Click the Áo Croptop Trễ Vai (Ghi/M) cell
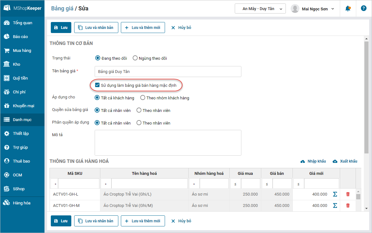 [x=144, y=206]
